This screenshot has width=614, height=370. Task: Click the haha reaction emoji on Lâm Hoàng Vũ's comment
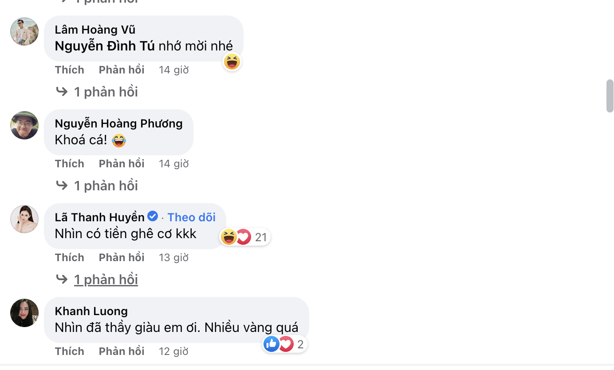pos(232,62)
